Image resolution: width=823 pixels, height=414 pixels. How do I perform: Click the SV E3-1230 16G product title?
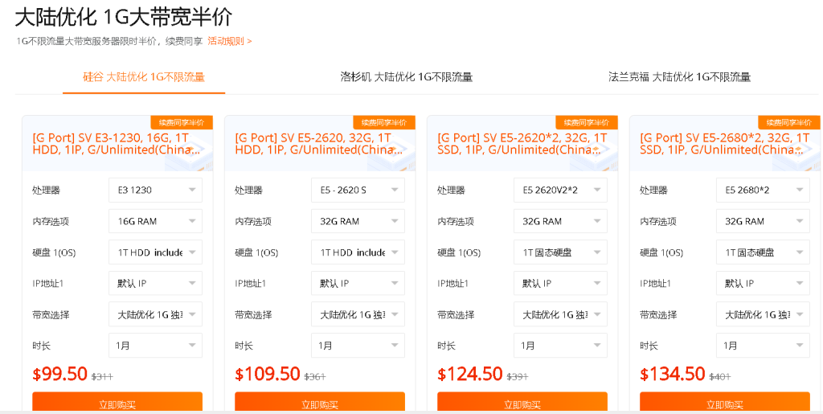pyautogui.click(x=111, y=144)
